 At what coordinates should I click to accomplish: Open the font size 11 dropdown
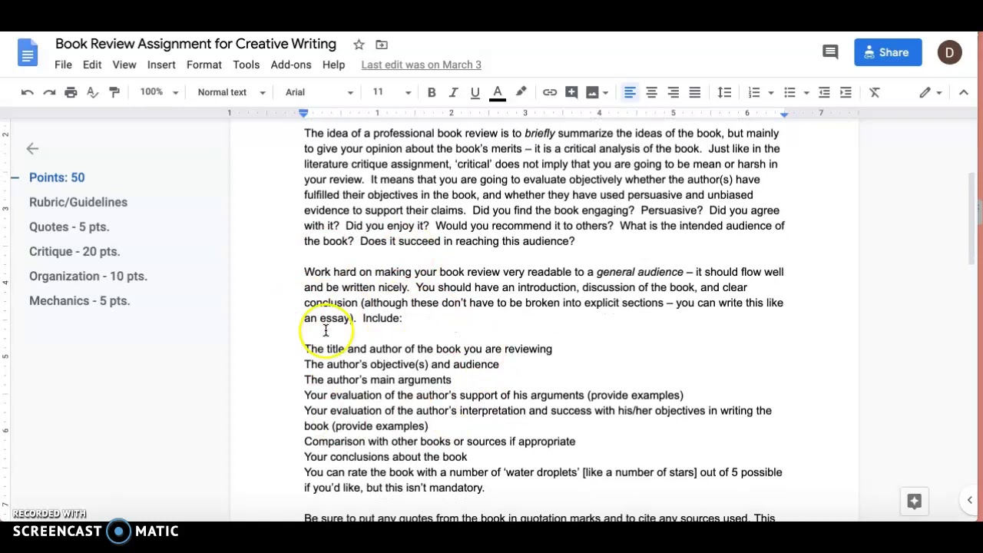(x=392, y=92)
